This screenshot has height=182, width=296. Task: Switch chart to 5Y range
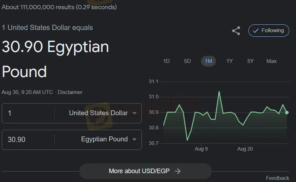[x=250, y=61]
